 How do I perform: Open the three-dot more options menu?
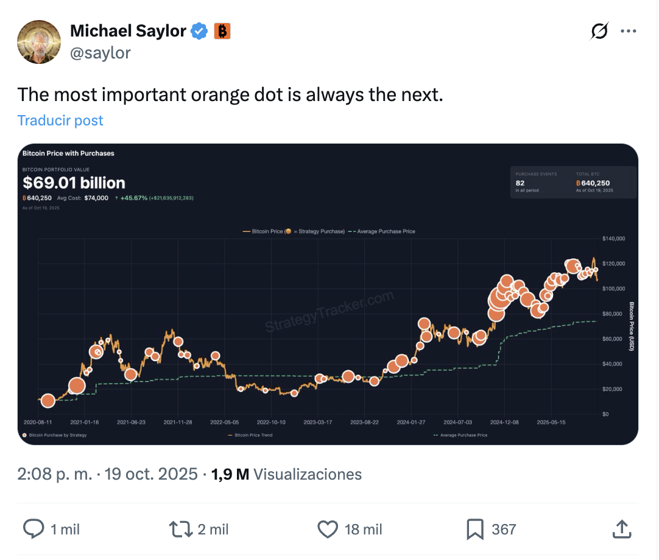pyautogui.click(x=628, y=31)
